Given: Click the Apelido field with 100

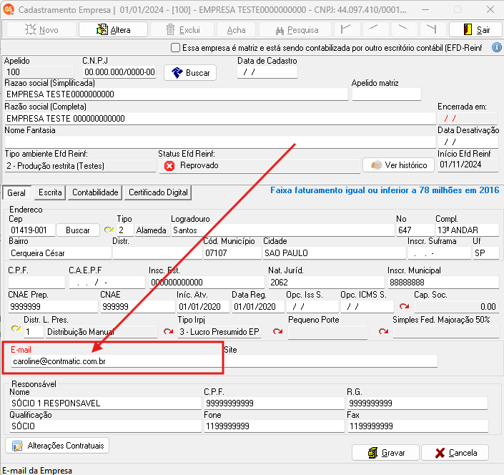Looking at the screenshot, I should 39,72.
